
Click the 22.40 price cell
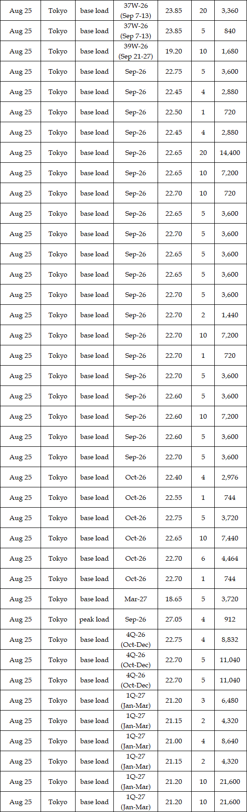click(174, 477)
